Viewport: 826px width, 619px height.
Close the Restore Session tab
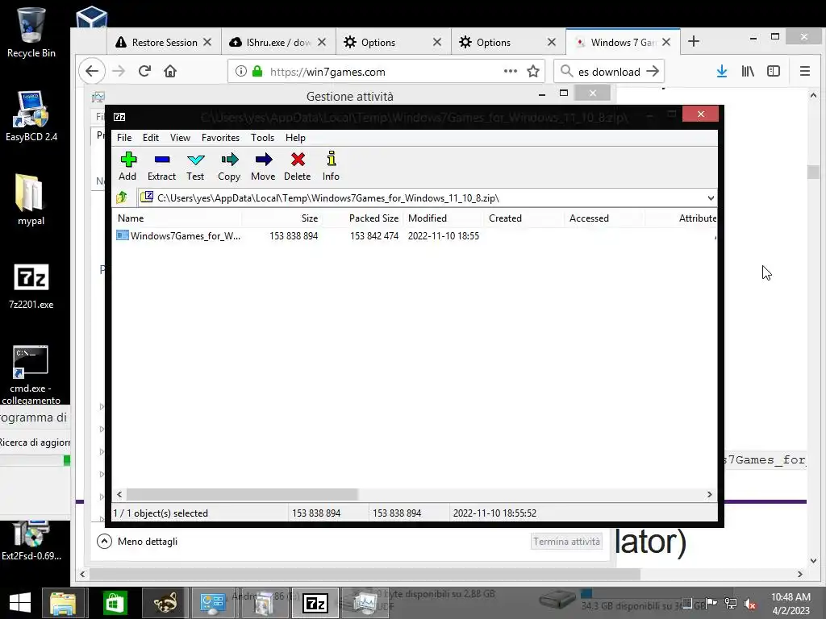[x=207, y=42]
